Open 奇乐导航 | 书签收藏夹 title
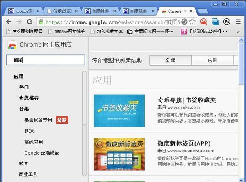 click(x=187, y=100)
